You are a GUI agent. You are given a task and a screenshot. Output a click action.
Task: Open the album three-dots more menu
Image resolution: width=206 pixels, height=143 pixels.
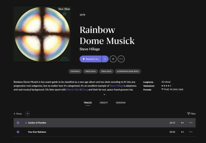pos(121,59)
